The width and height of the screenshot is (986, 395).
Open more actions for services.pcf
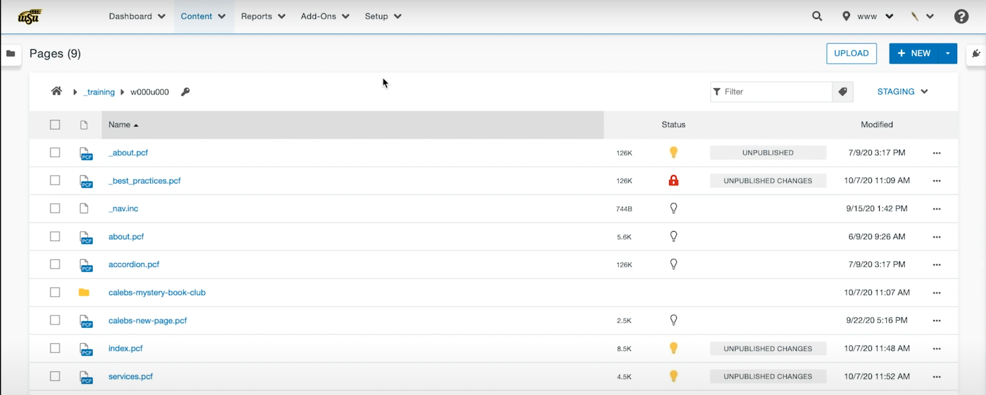pos(936,377)
